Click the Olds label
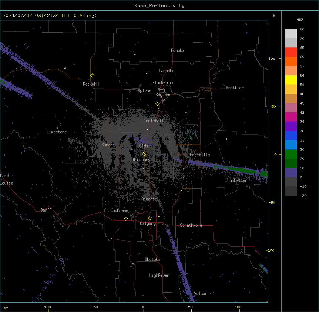This screenshot has width=319, height=312. click(144, 146)
